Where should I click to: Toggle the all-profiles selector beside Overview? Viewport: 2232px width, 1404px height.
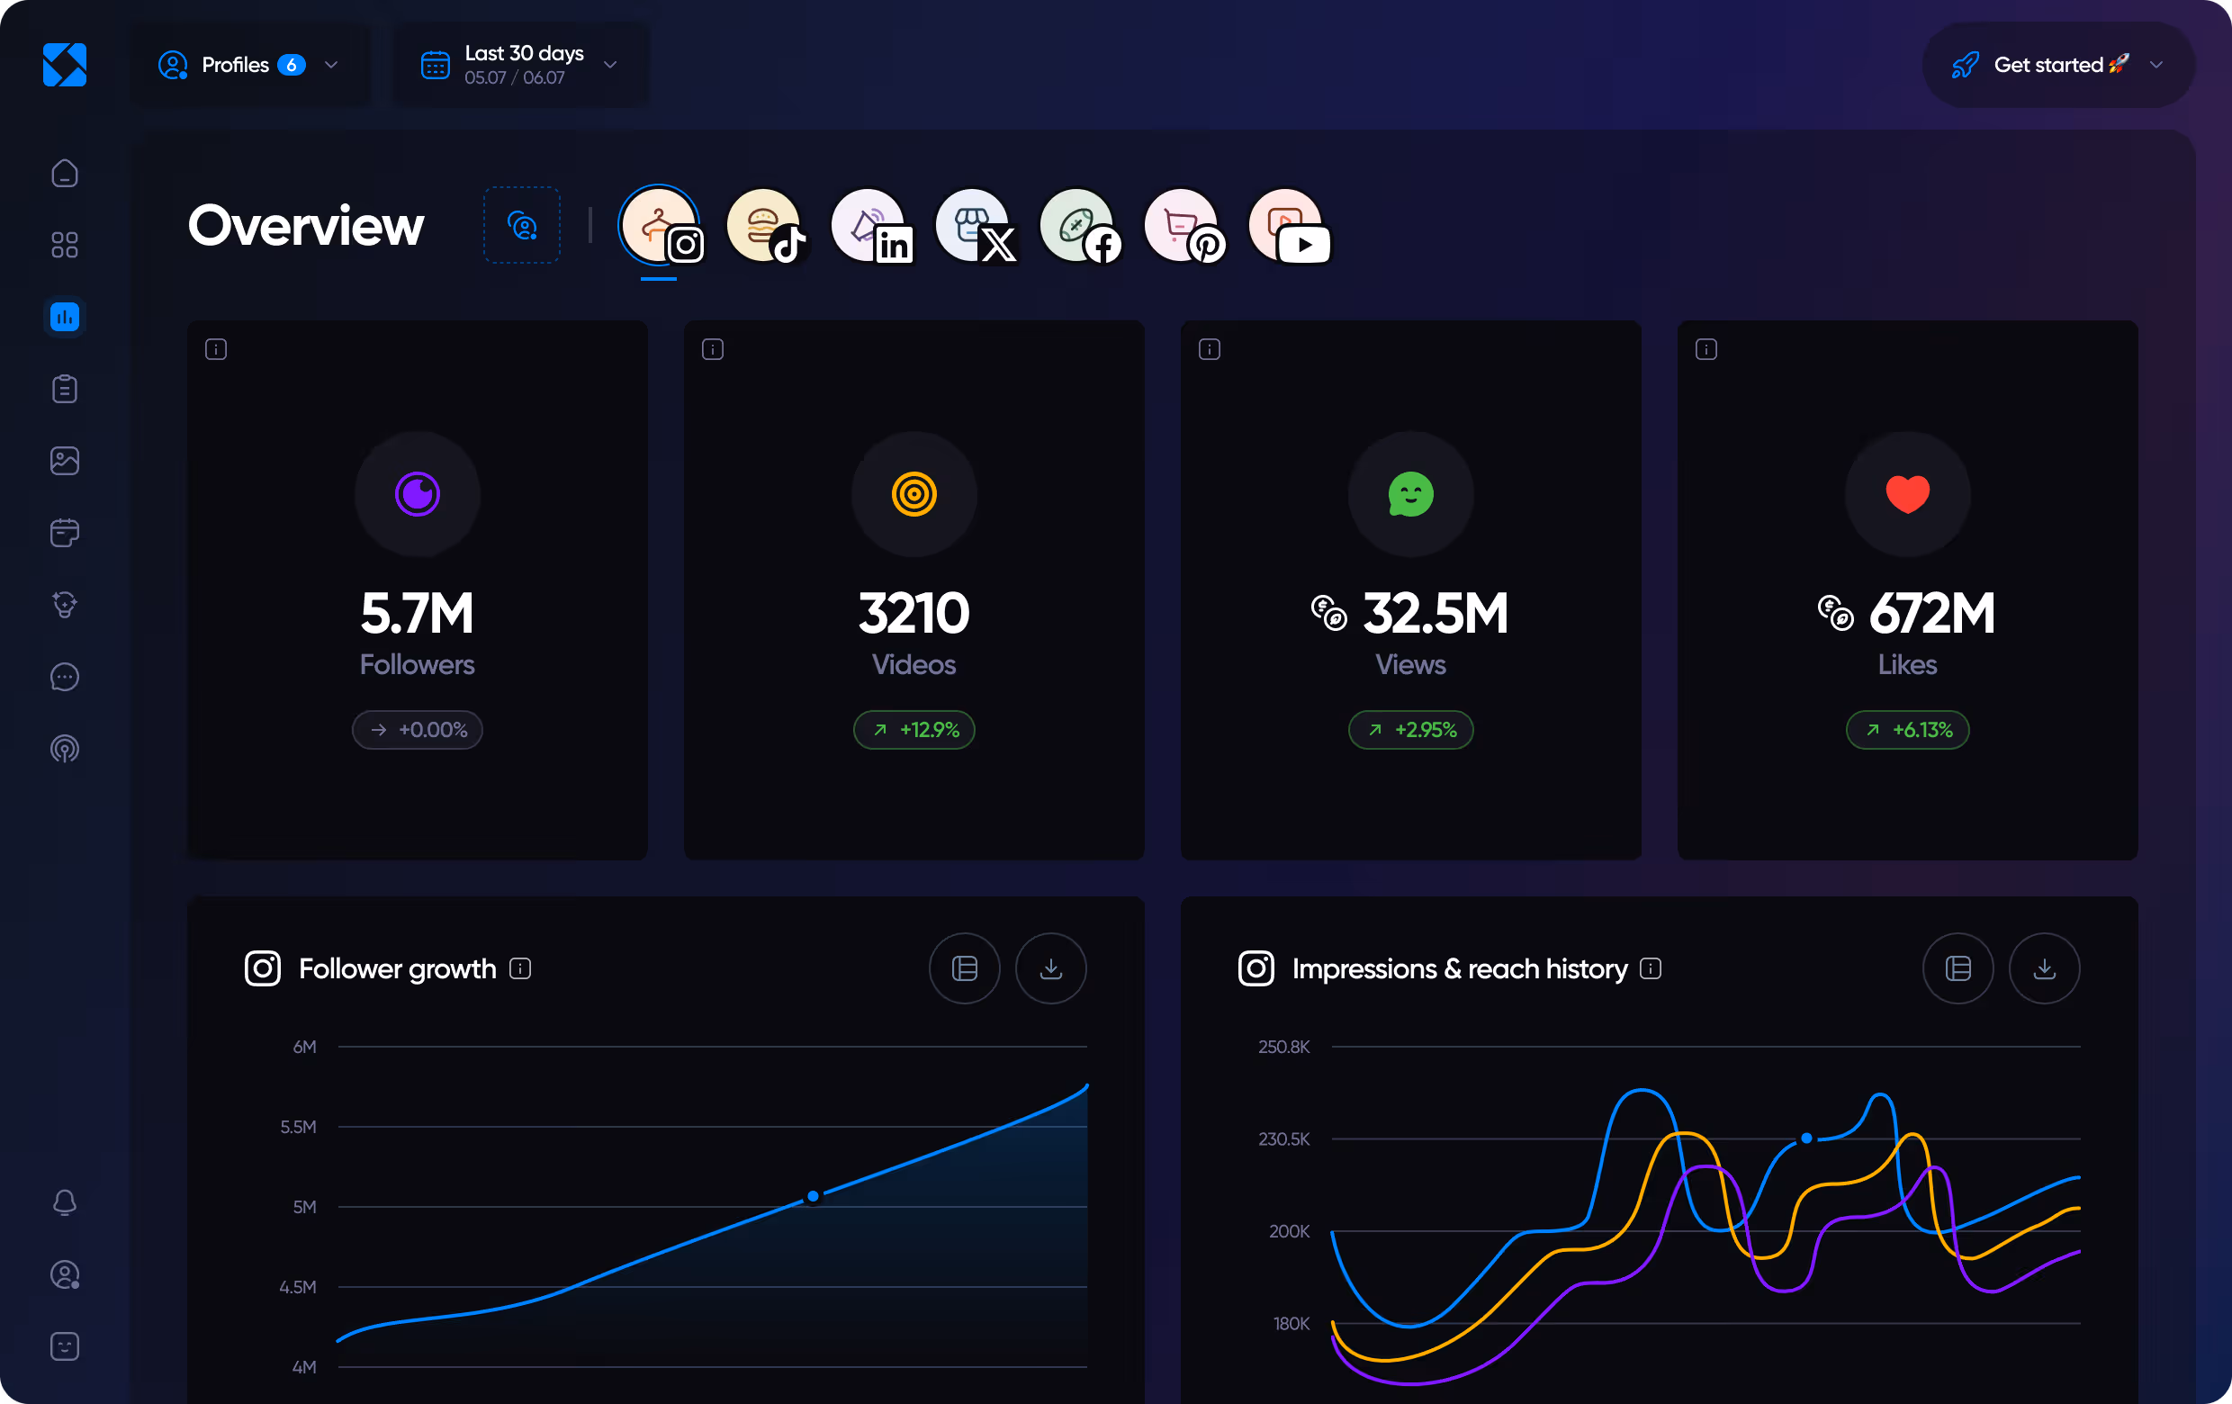(x=522, y=224)
